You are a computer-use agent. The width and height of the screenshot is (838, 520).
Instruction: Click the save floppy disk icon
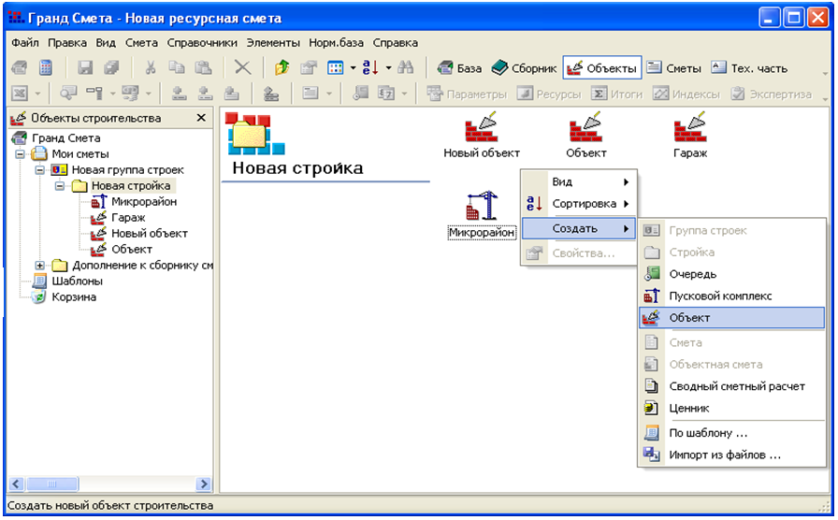pos(85,67)
